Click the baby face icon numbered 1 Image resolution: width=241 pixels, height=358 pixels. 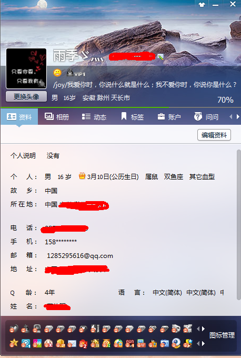(48, 343)
